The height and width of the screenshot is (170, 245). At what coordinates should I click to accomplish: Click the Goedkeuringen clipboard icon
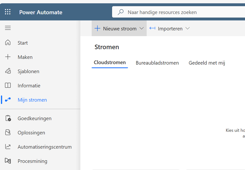pyautogui.click(x=8, y=118)
